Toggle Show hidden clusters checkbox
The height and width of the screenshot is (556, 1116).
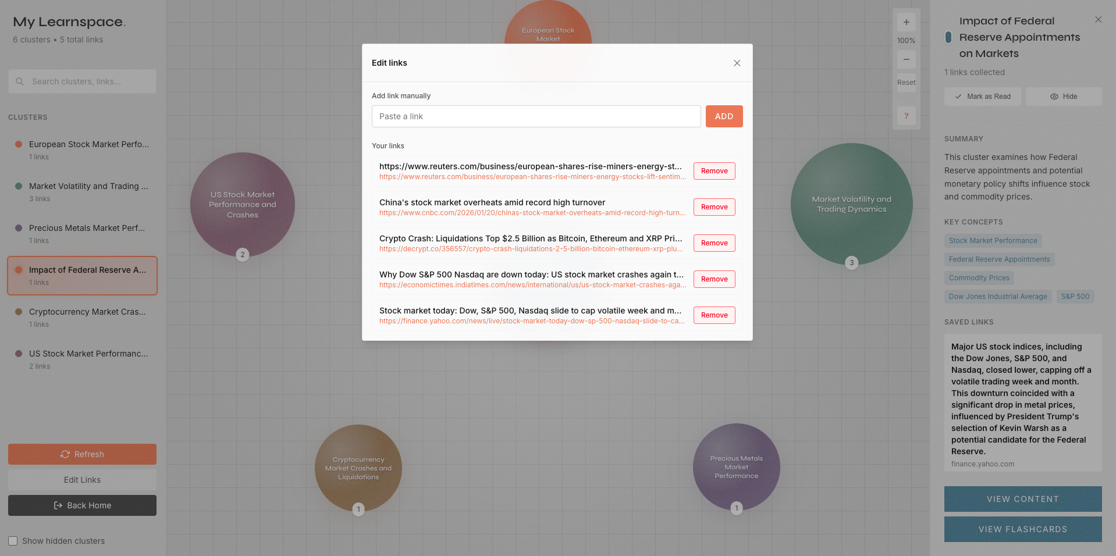(x=13, y=541)
